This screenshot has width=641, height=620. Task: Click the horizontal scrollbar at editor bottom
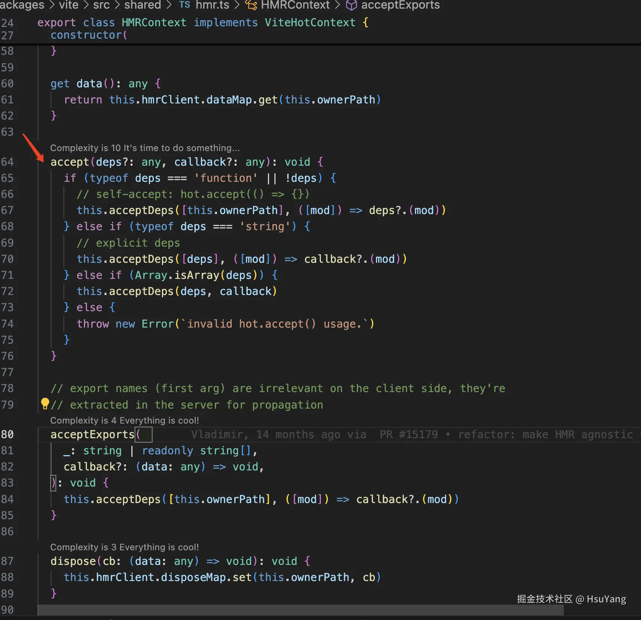[301, 610]
